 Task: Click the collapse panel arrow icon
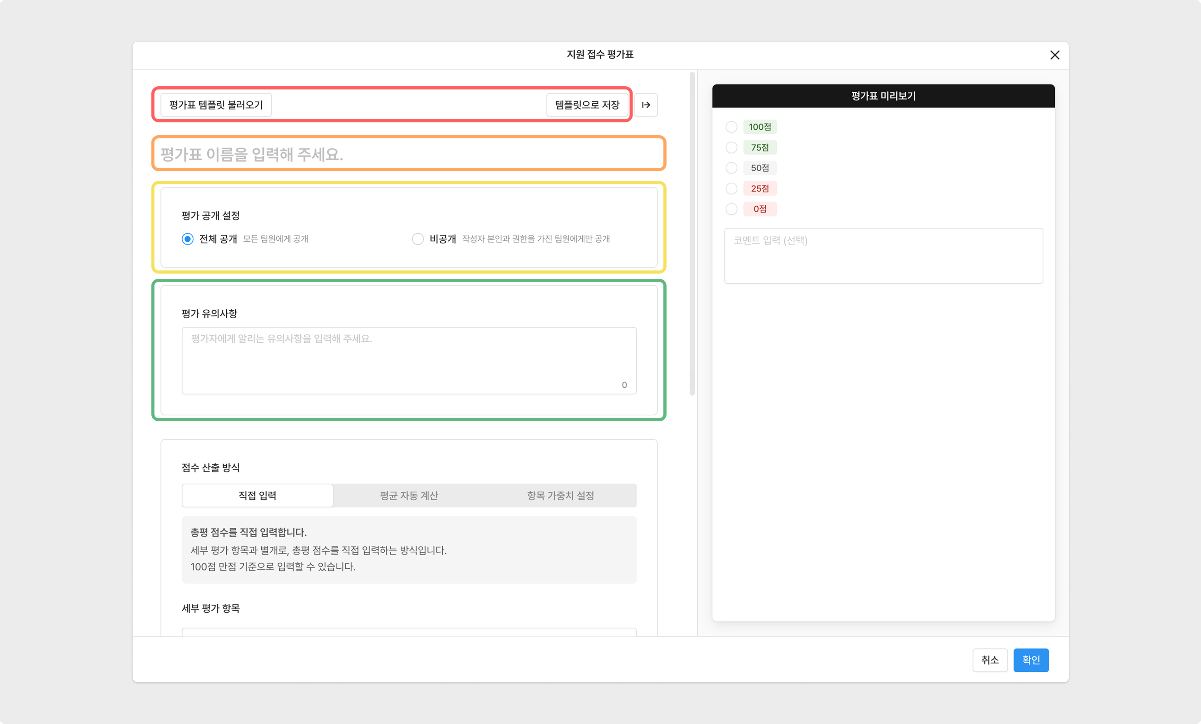click(x=646, y=105)
